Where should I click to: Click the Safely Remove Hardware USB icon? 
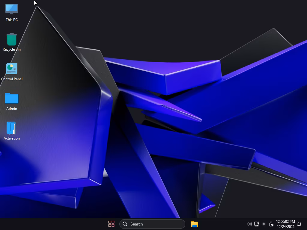point(271,224)
